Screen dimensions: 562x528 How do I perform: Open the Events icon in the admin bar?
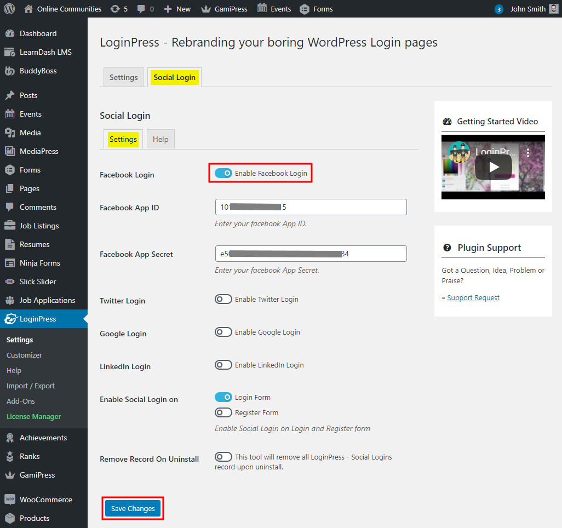tap(261, 9)
